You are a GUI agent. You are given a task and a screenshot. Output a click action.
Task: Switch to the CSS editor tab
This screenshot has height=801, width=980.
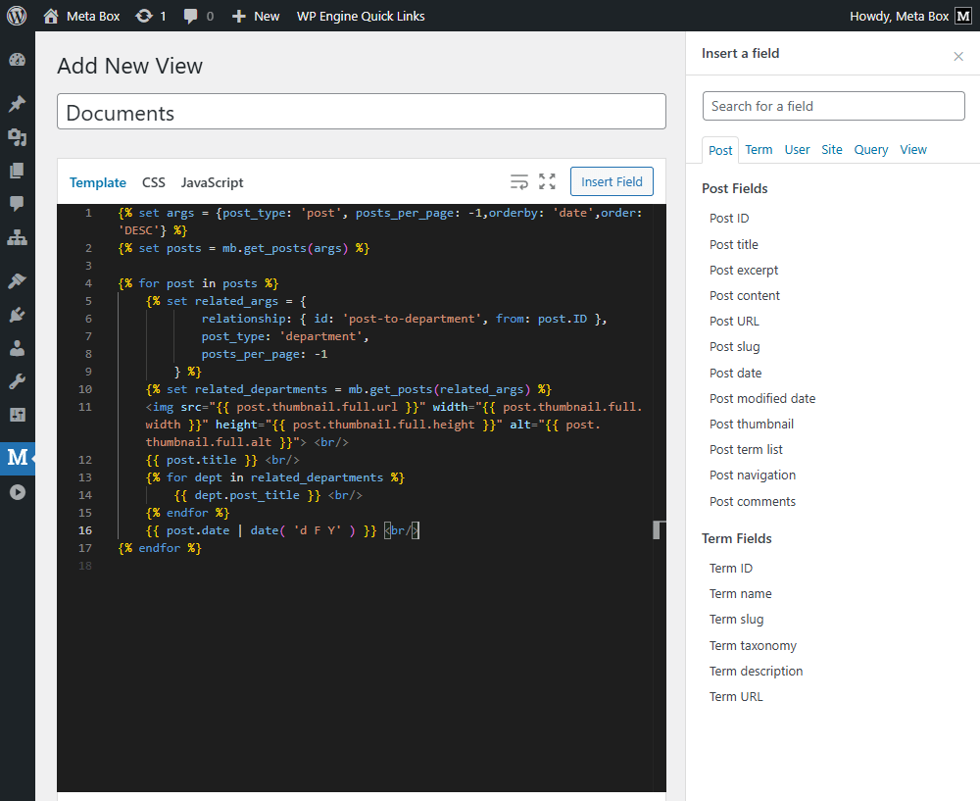[154, 182]
